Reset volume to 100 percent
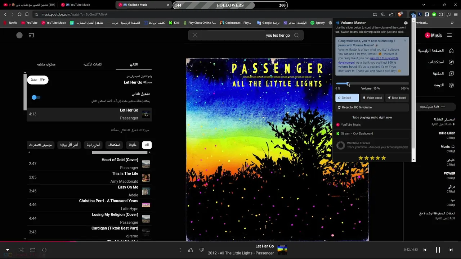The width and height of the screenshot is (461, 259). (372, 107)
